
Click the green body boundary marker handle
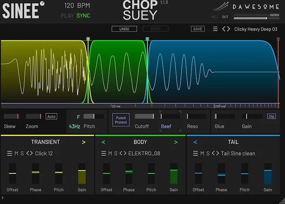pos(147,39)
